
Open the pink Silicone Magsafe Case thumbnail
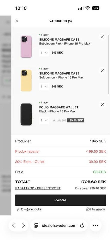coord(26,46)
